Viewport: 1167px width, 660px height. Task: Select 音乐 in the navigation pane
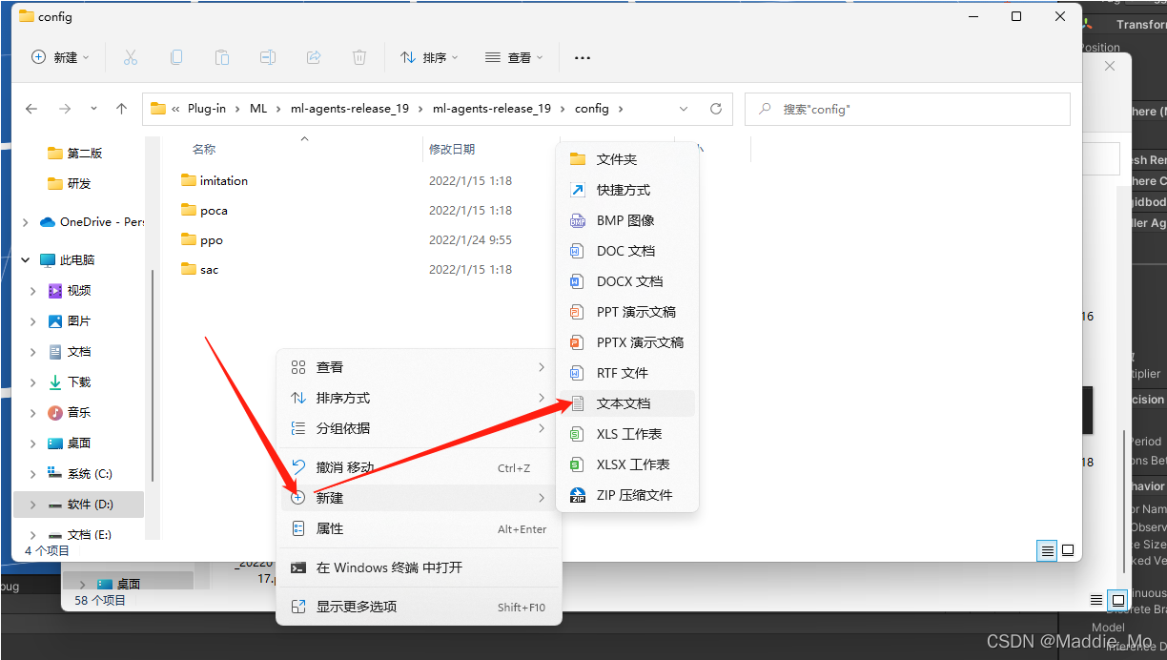pos(70,412)
